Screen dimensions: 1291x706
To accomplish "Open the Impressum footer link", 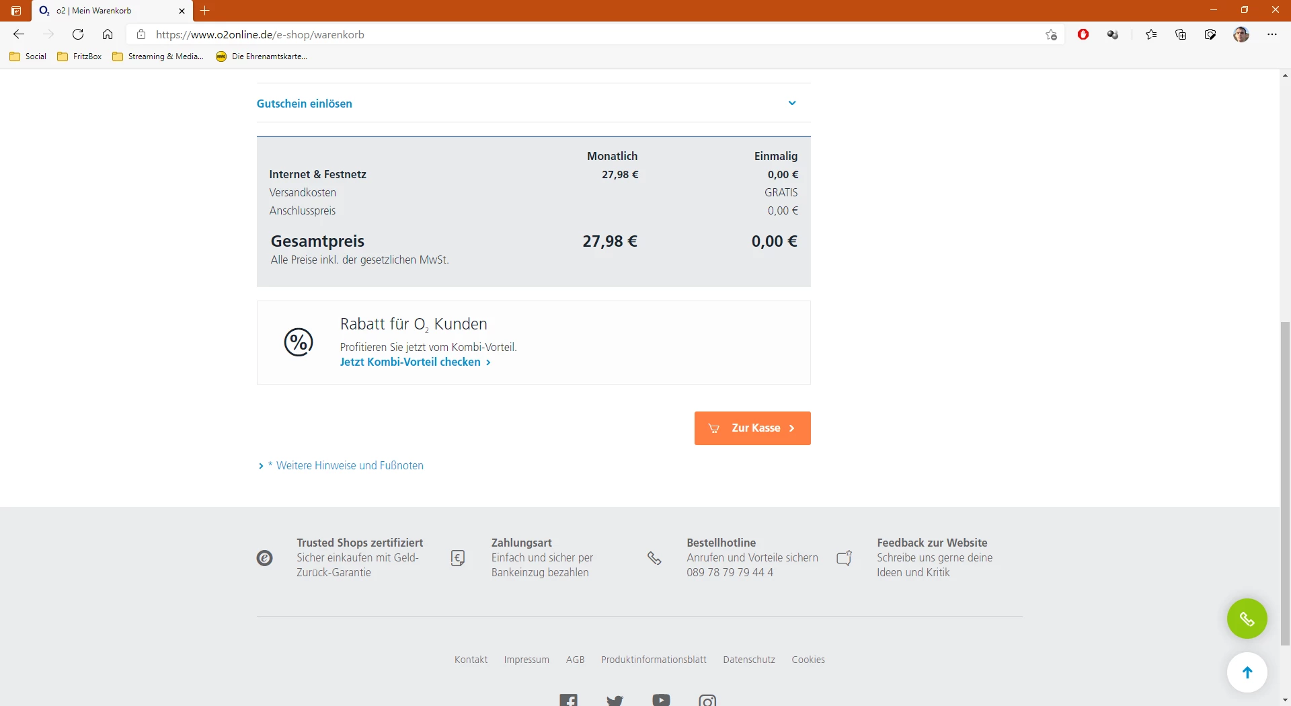I will (x=526, y=660).
